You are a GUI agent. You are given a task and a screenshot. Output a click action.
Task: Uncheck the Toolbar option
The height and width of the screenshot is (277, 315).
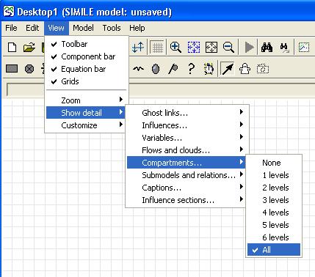tap(87, 44)
